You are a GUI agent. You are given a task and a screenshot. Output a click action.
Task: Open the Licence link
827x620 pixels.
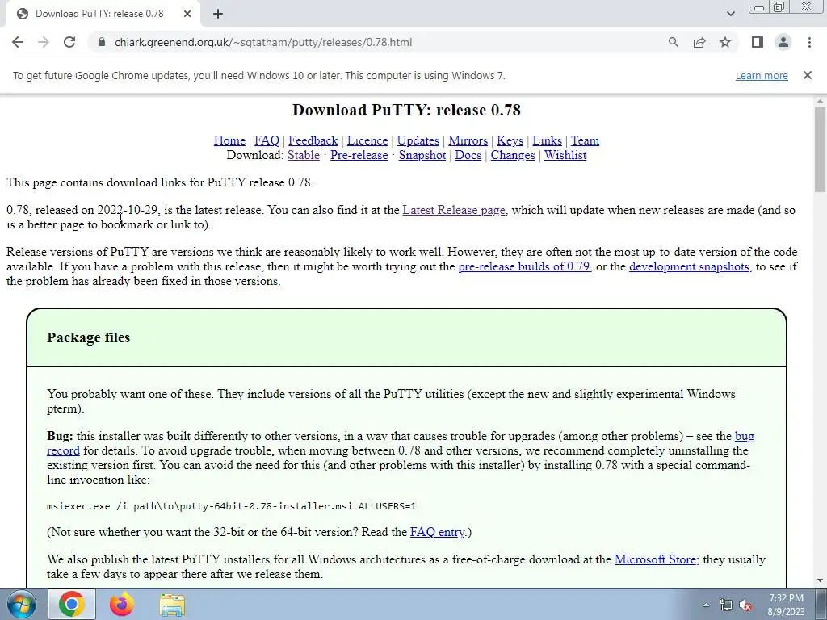coord(367,140)
